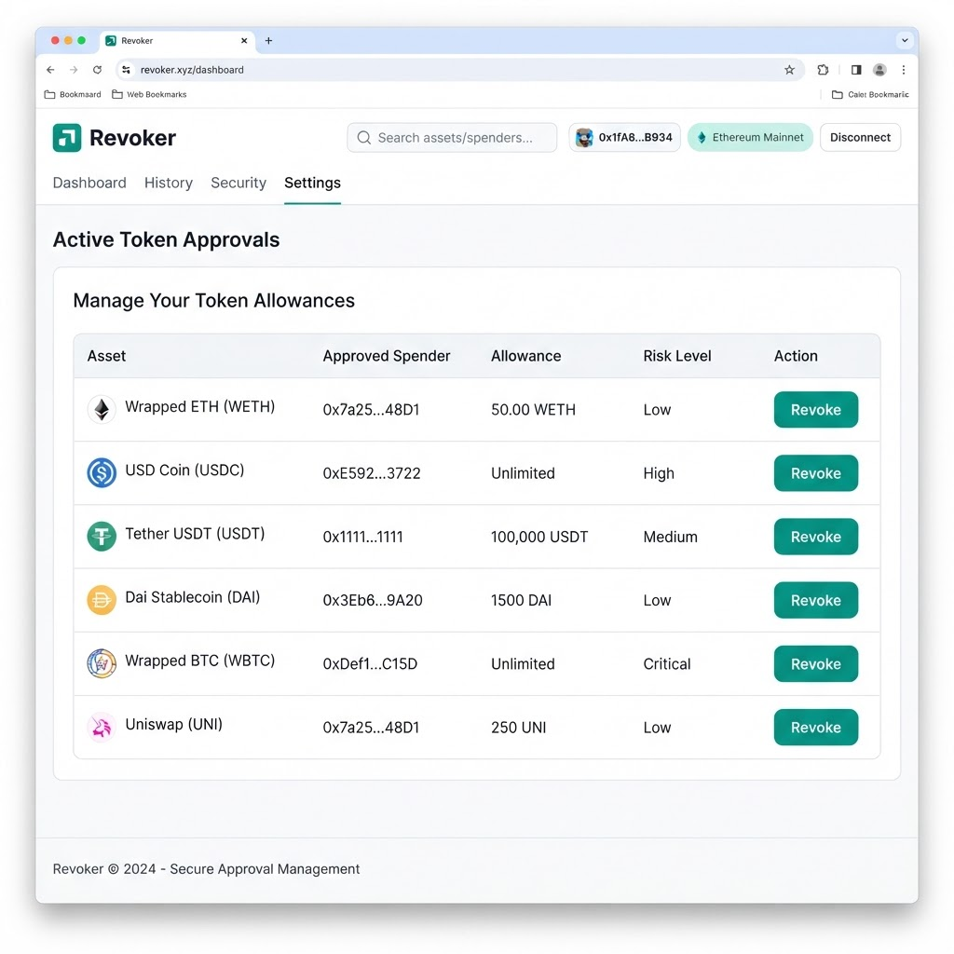Close the Revoker browser tab
This screenshot has height=954, width=954.
[244, 41]
